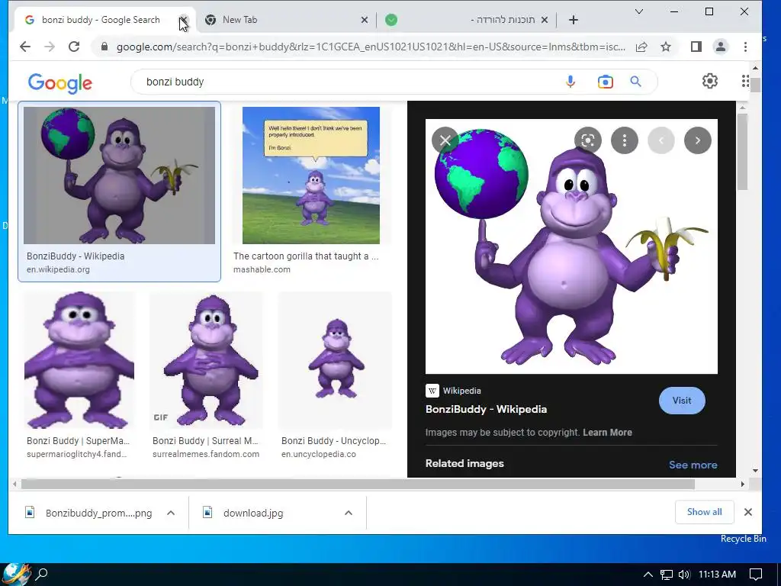The height and width of the screenshot is (586, 781).
Task: Expand options for Bonzibuddy_prom....png download
Action: 171,513
